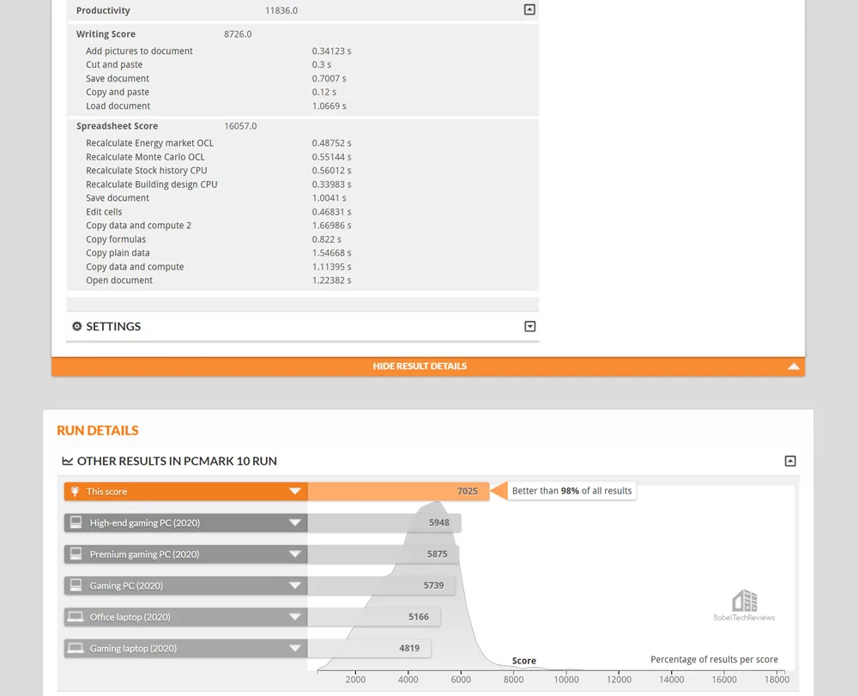Click the trophy icon in This score
Screen dimensions: 858x696
tap(75, 492)
